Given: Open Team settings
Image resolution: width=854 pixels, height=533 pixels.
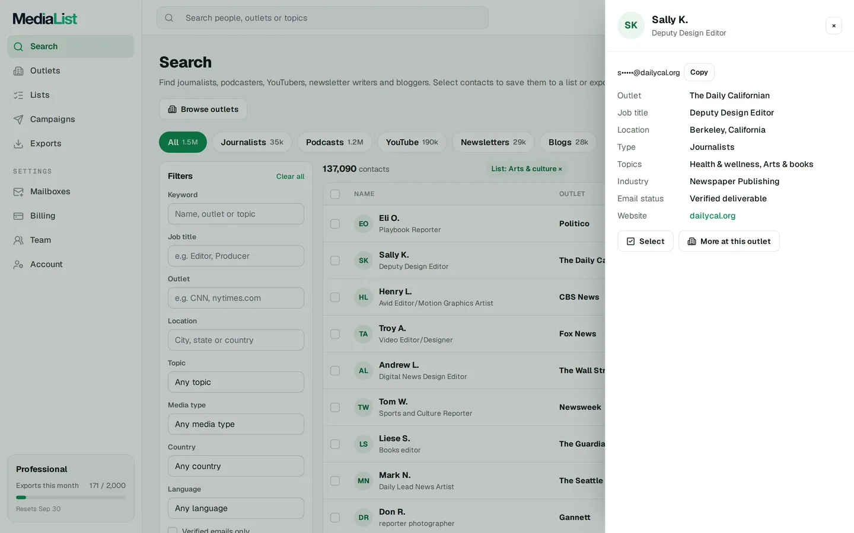Looking at the screenshot, I should coord(71,240).
